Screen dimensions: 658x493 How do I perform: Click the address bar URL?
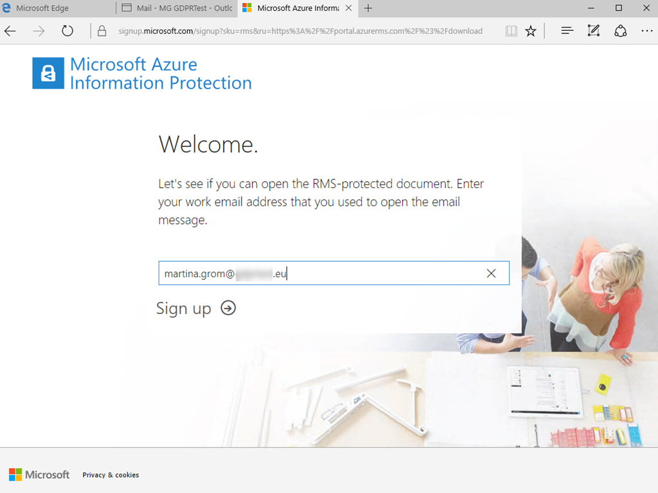299,31
